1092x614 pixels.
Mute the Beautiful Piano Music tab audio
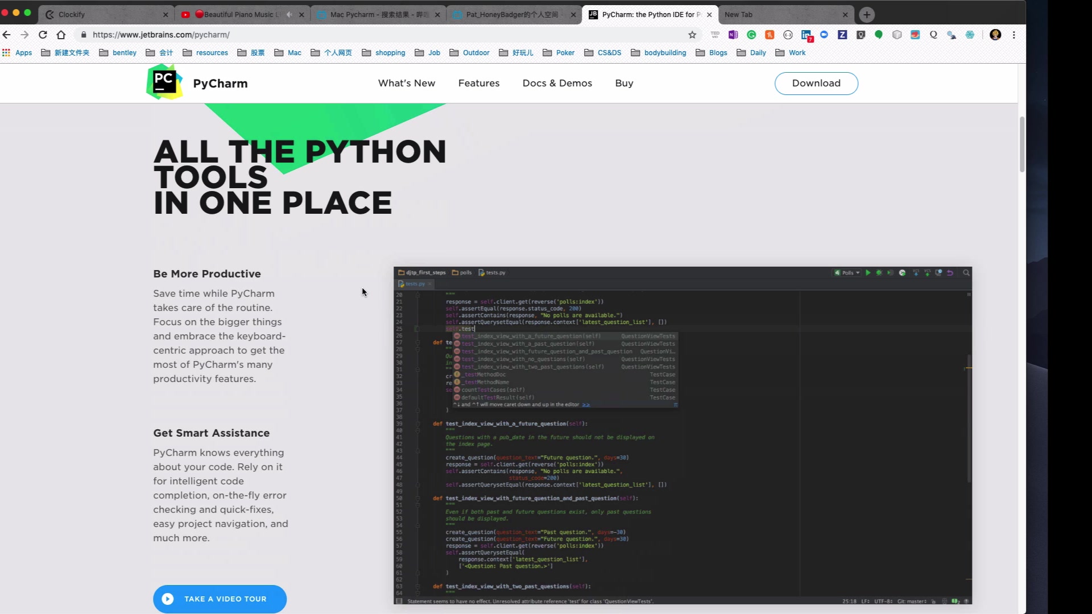[x=289, y=15]
